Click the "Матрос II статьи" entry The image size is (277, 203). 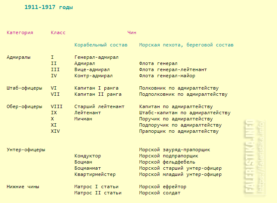98,193
